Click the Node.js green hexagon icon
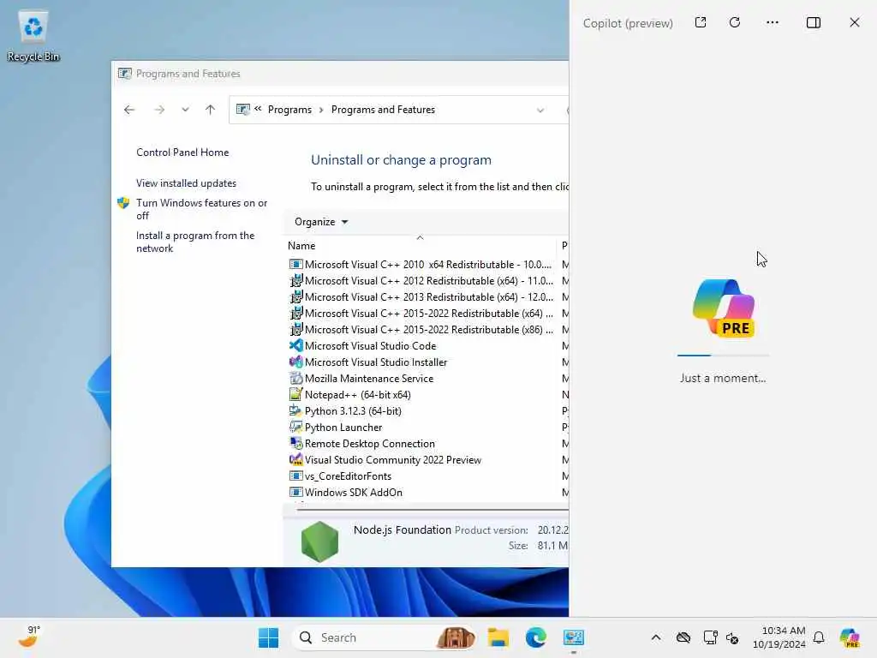This screenshot has width=877, height=658. coord(320,541)
